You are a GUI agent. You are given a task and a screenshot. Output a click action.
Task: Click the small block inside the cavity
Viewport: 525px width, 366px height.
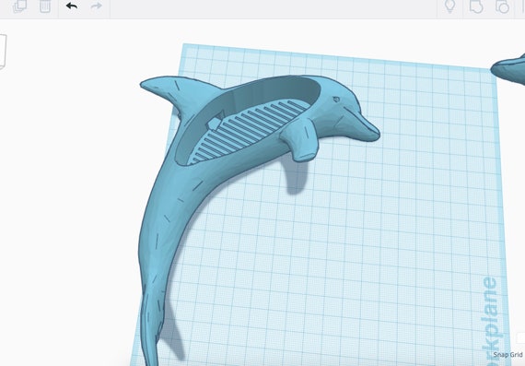point(215,123)
